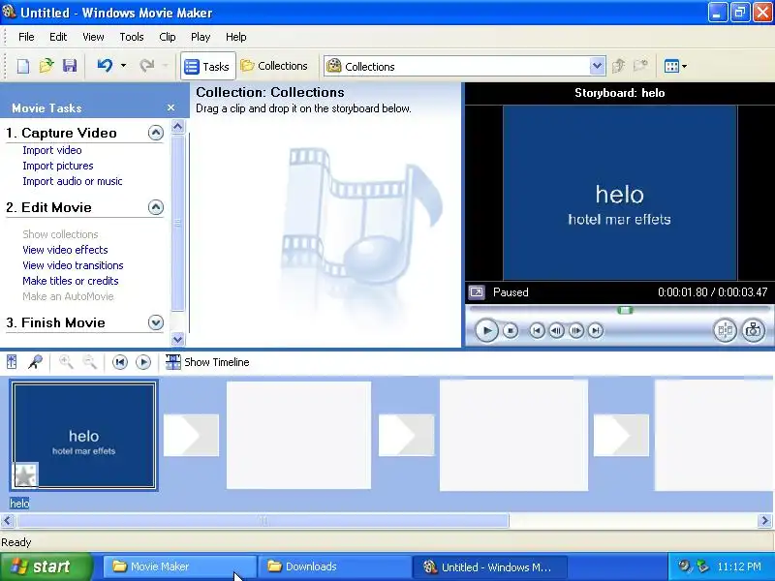This screenshot has width=775, height=581.
Task: Switch to Movie Maker folder taskbar button
Action: point(180,566)
